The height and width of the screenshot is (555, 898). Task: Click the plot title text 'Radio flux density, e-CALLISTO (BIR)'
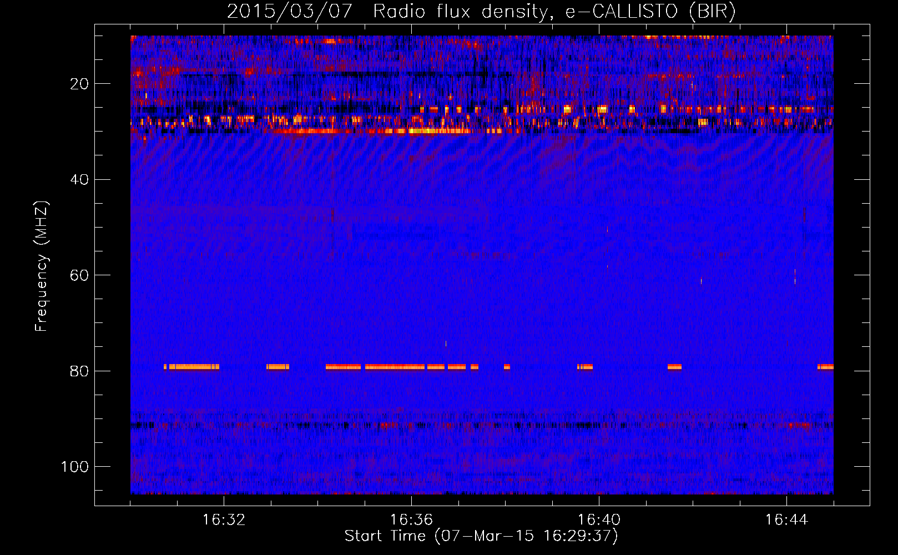(x=554, y=12)
